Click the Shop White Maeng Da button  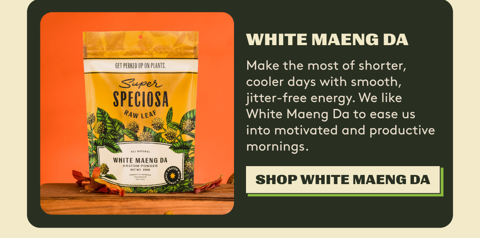343,180
